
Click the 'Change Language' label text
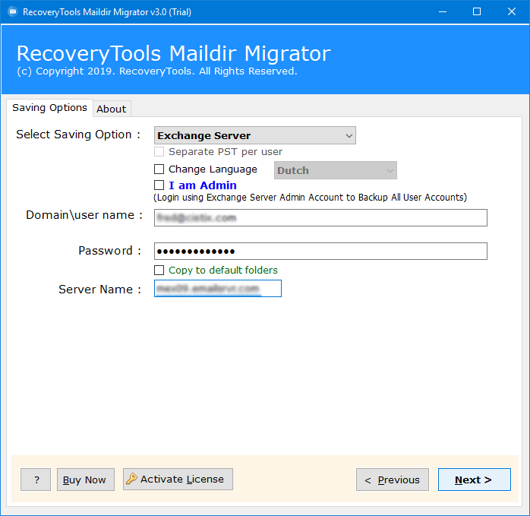point(213,169)
